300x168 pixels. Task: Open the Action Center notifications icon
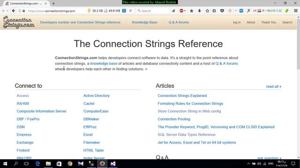click(x=293, y=164)
